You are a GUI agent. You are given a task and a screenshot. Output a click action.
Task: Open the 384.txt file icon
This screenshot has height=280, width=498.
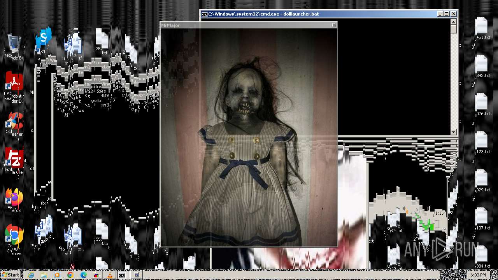coord(482,257)
